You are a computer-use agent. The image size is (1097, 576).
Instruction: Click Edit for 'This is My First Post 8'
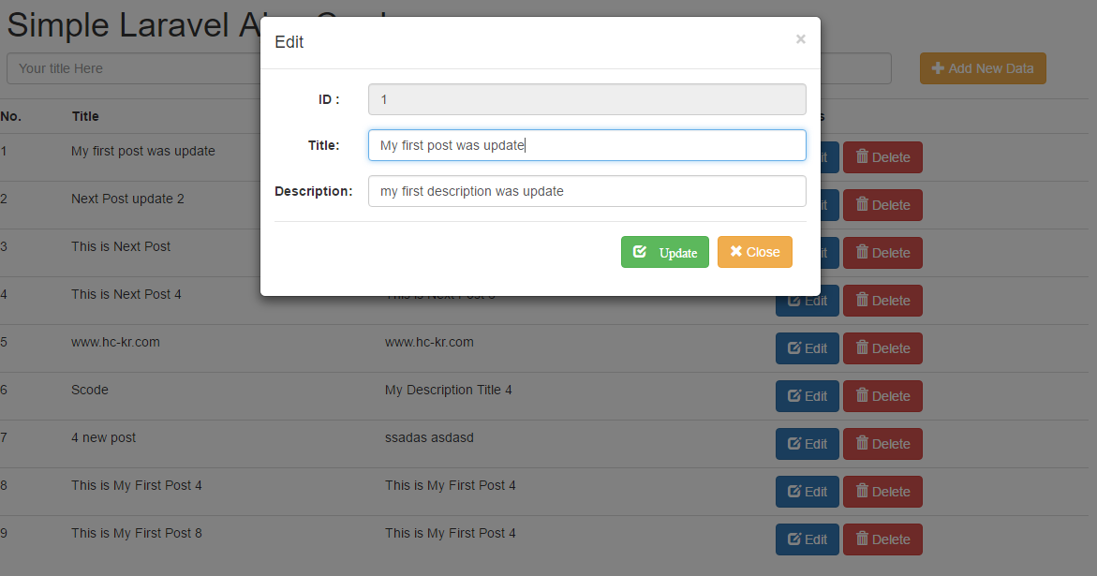click(x=807, y=539)
